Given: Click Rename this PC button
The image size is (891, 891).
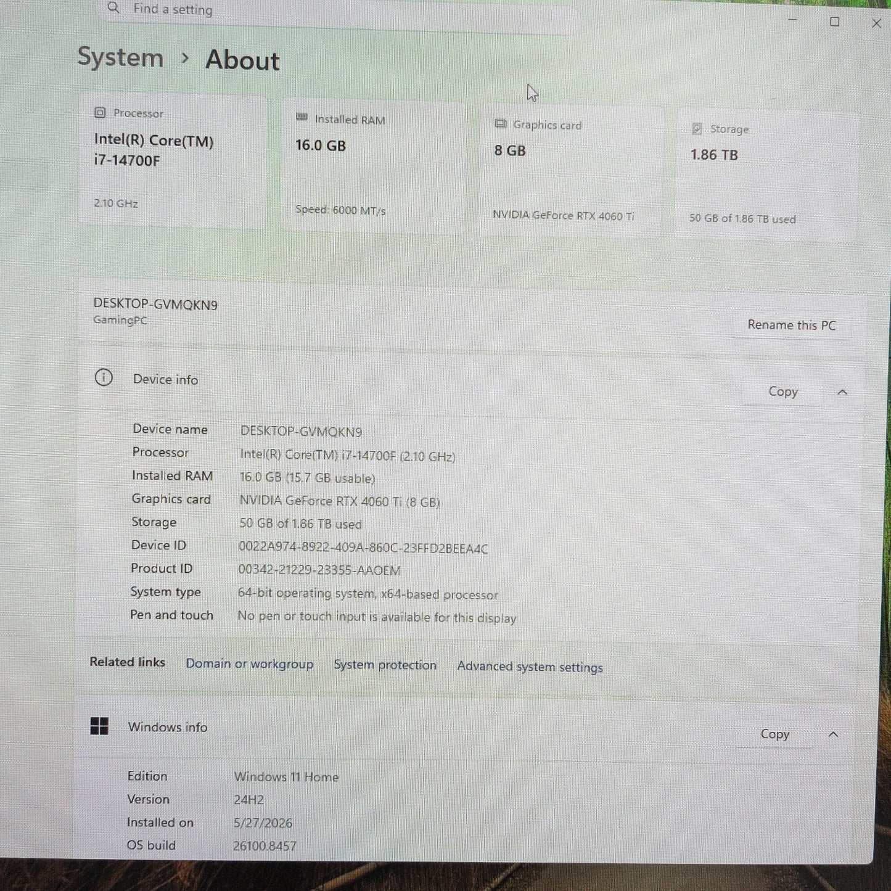Looking at the screenshot, I should [792, 325].
